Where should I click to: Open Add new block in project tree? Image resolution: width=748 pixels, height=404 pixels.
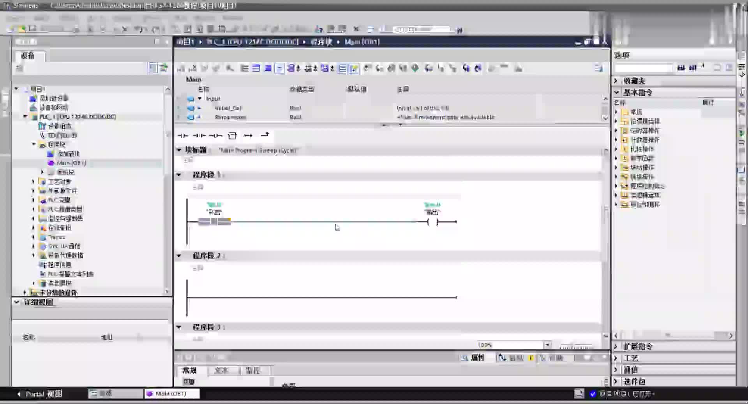point(69,154)
